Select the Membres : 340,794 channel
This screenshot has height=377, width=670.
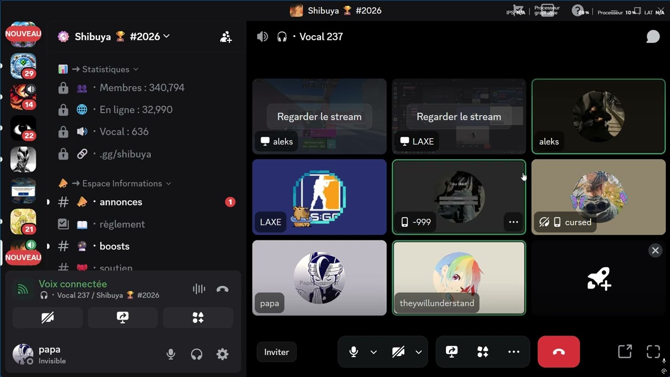[x=147, y=87]
